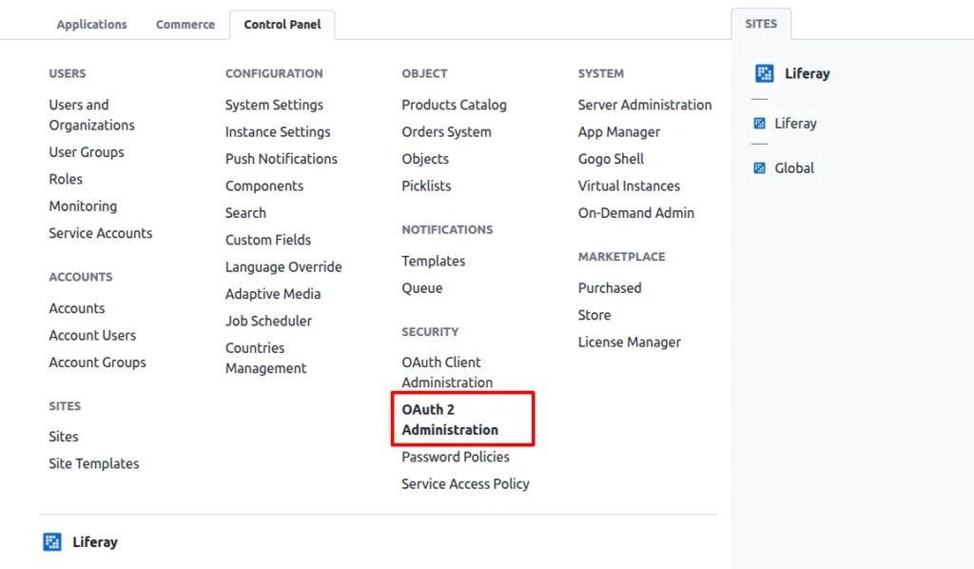This screenshot has width=974, height=569.
Task: Go to Language Override
Action: (x=283, y=267)
